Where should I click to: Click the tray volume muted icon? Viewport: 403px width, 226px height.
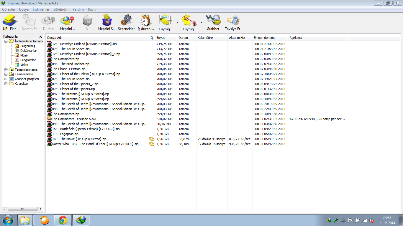[372, 220]
